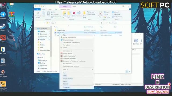
Task: Select the Privacy Policy folder
Action: click(61, 30)
